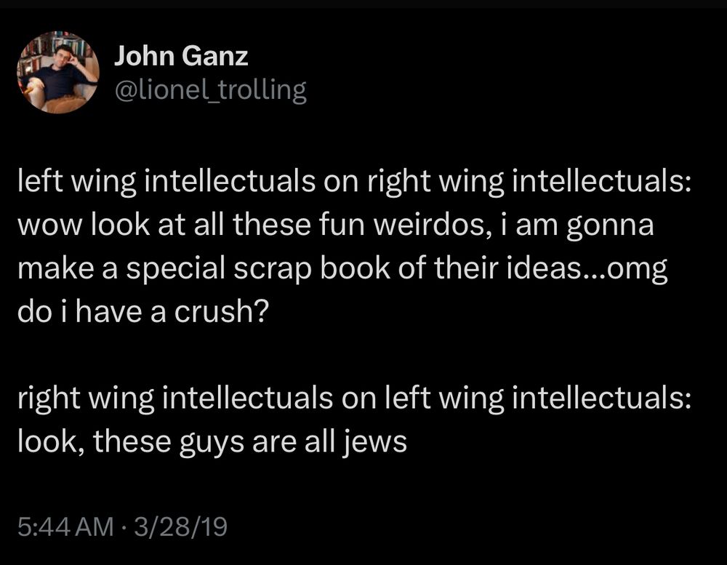Click the word 'crush?' in the tweet
Image resolution: width=727 pixels, height=565 pixels.
pyautogui.click(x=222, y=311)
